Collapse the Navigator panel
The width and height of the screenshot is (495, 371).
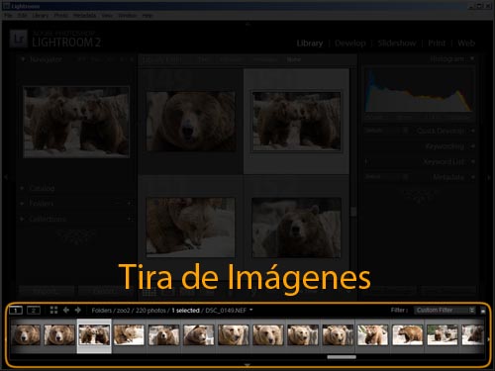tap(23, 59)
